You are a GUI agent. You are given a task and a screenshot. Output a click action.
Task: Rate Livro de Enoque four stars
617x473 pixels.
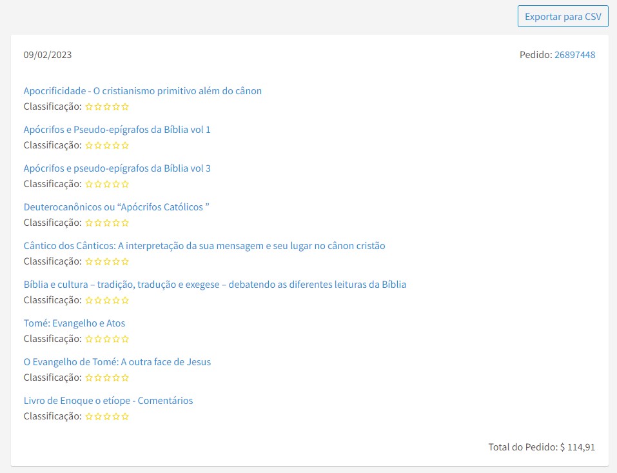click(x=116, y=416)
